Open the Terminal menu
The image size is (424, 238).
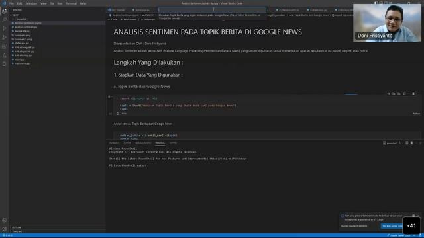[71, 3]
